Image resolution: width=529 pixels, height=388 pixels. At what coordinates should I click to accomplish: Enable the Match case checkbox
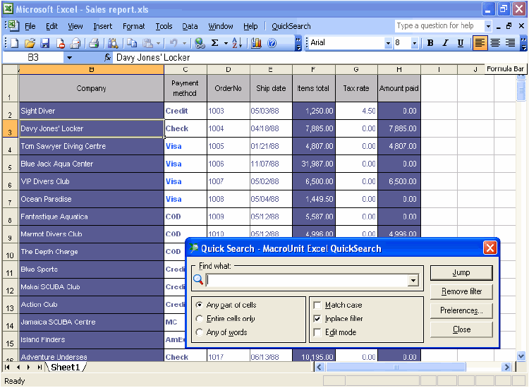pos(317,305)
